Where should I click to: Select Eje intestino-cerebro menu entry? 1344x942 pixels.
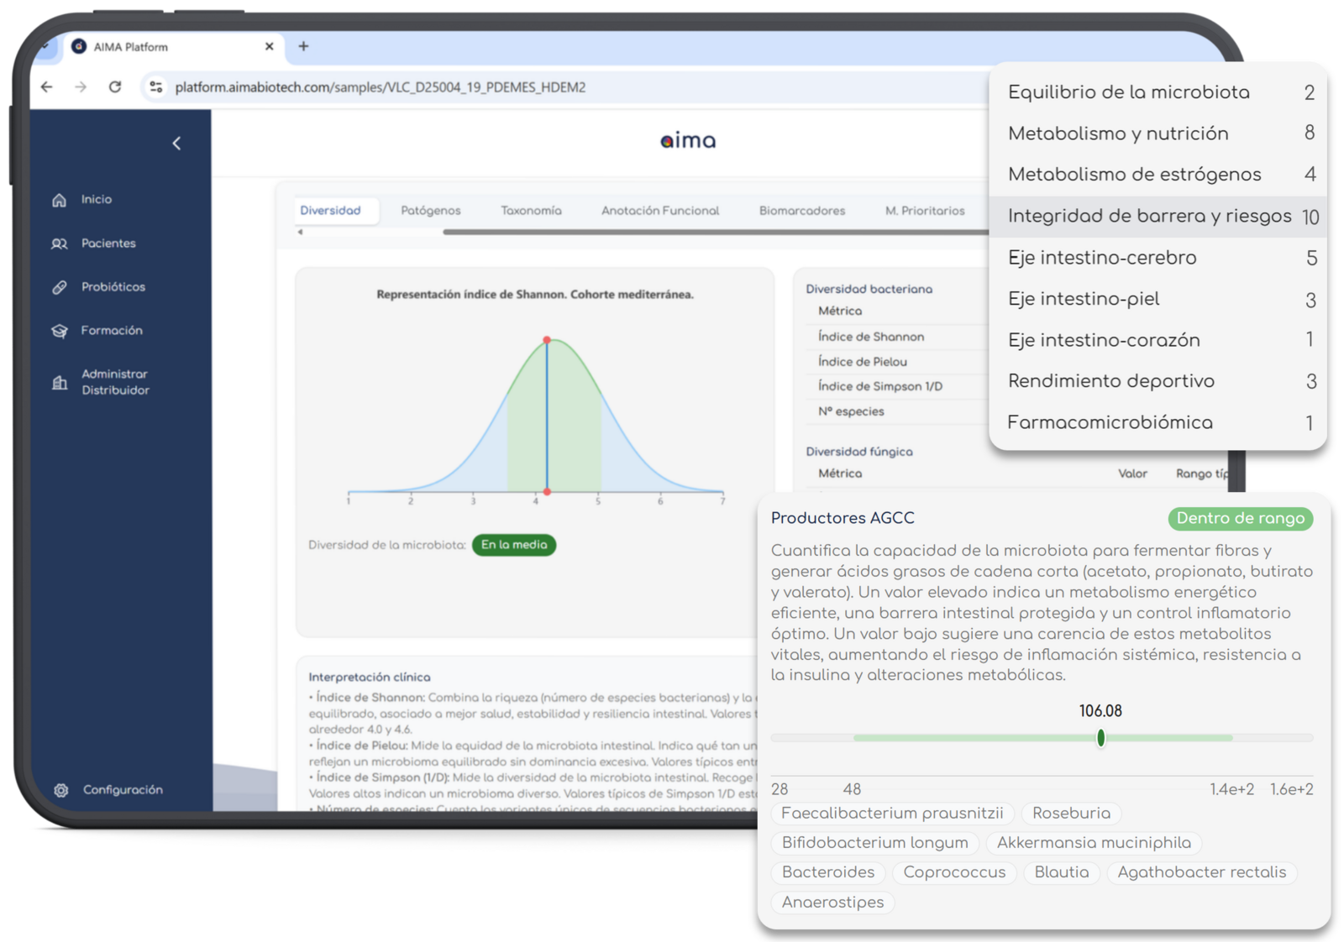coord(1158,258)
